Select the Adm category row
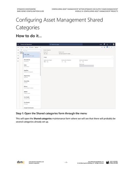 (x=31, y=66)
